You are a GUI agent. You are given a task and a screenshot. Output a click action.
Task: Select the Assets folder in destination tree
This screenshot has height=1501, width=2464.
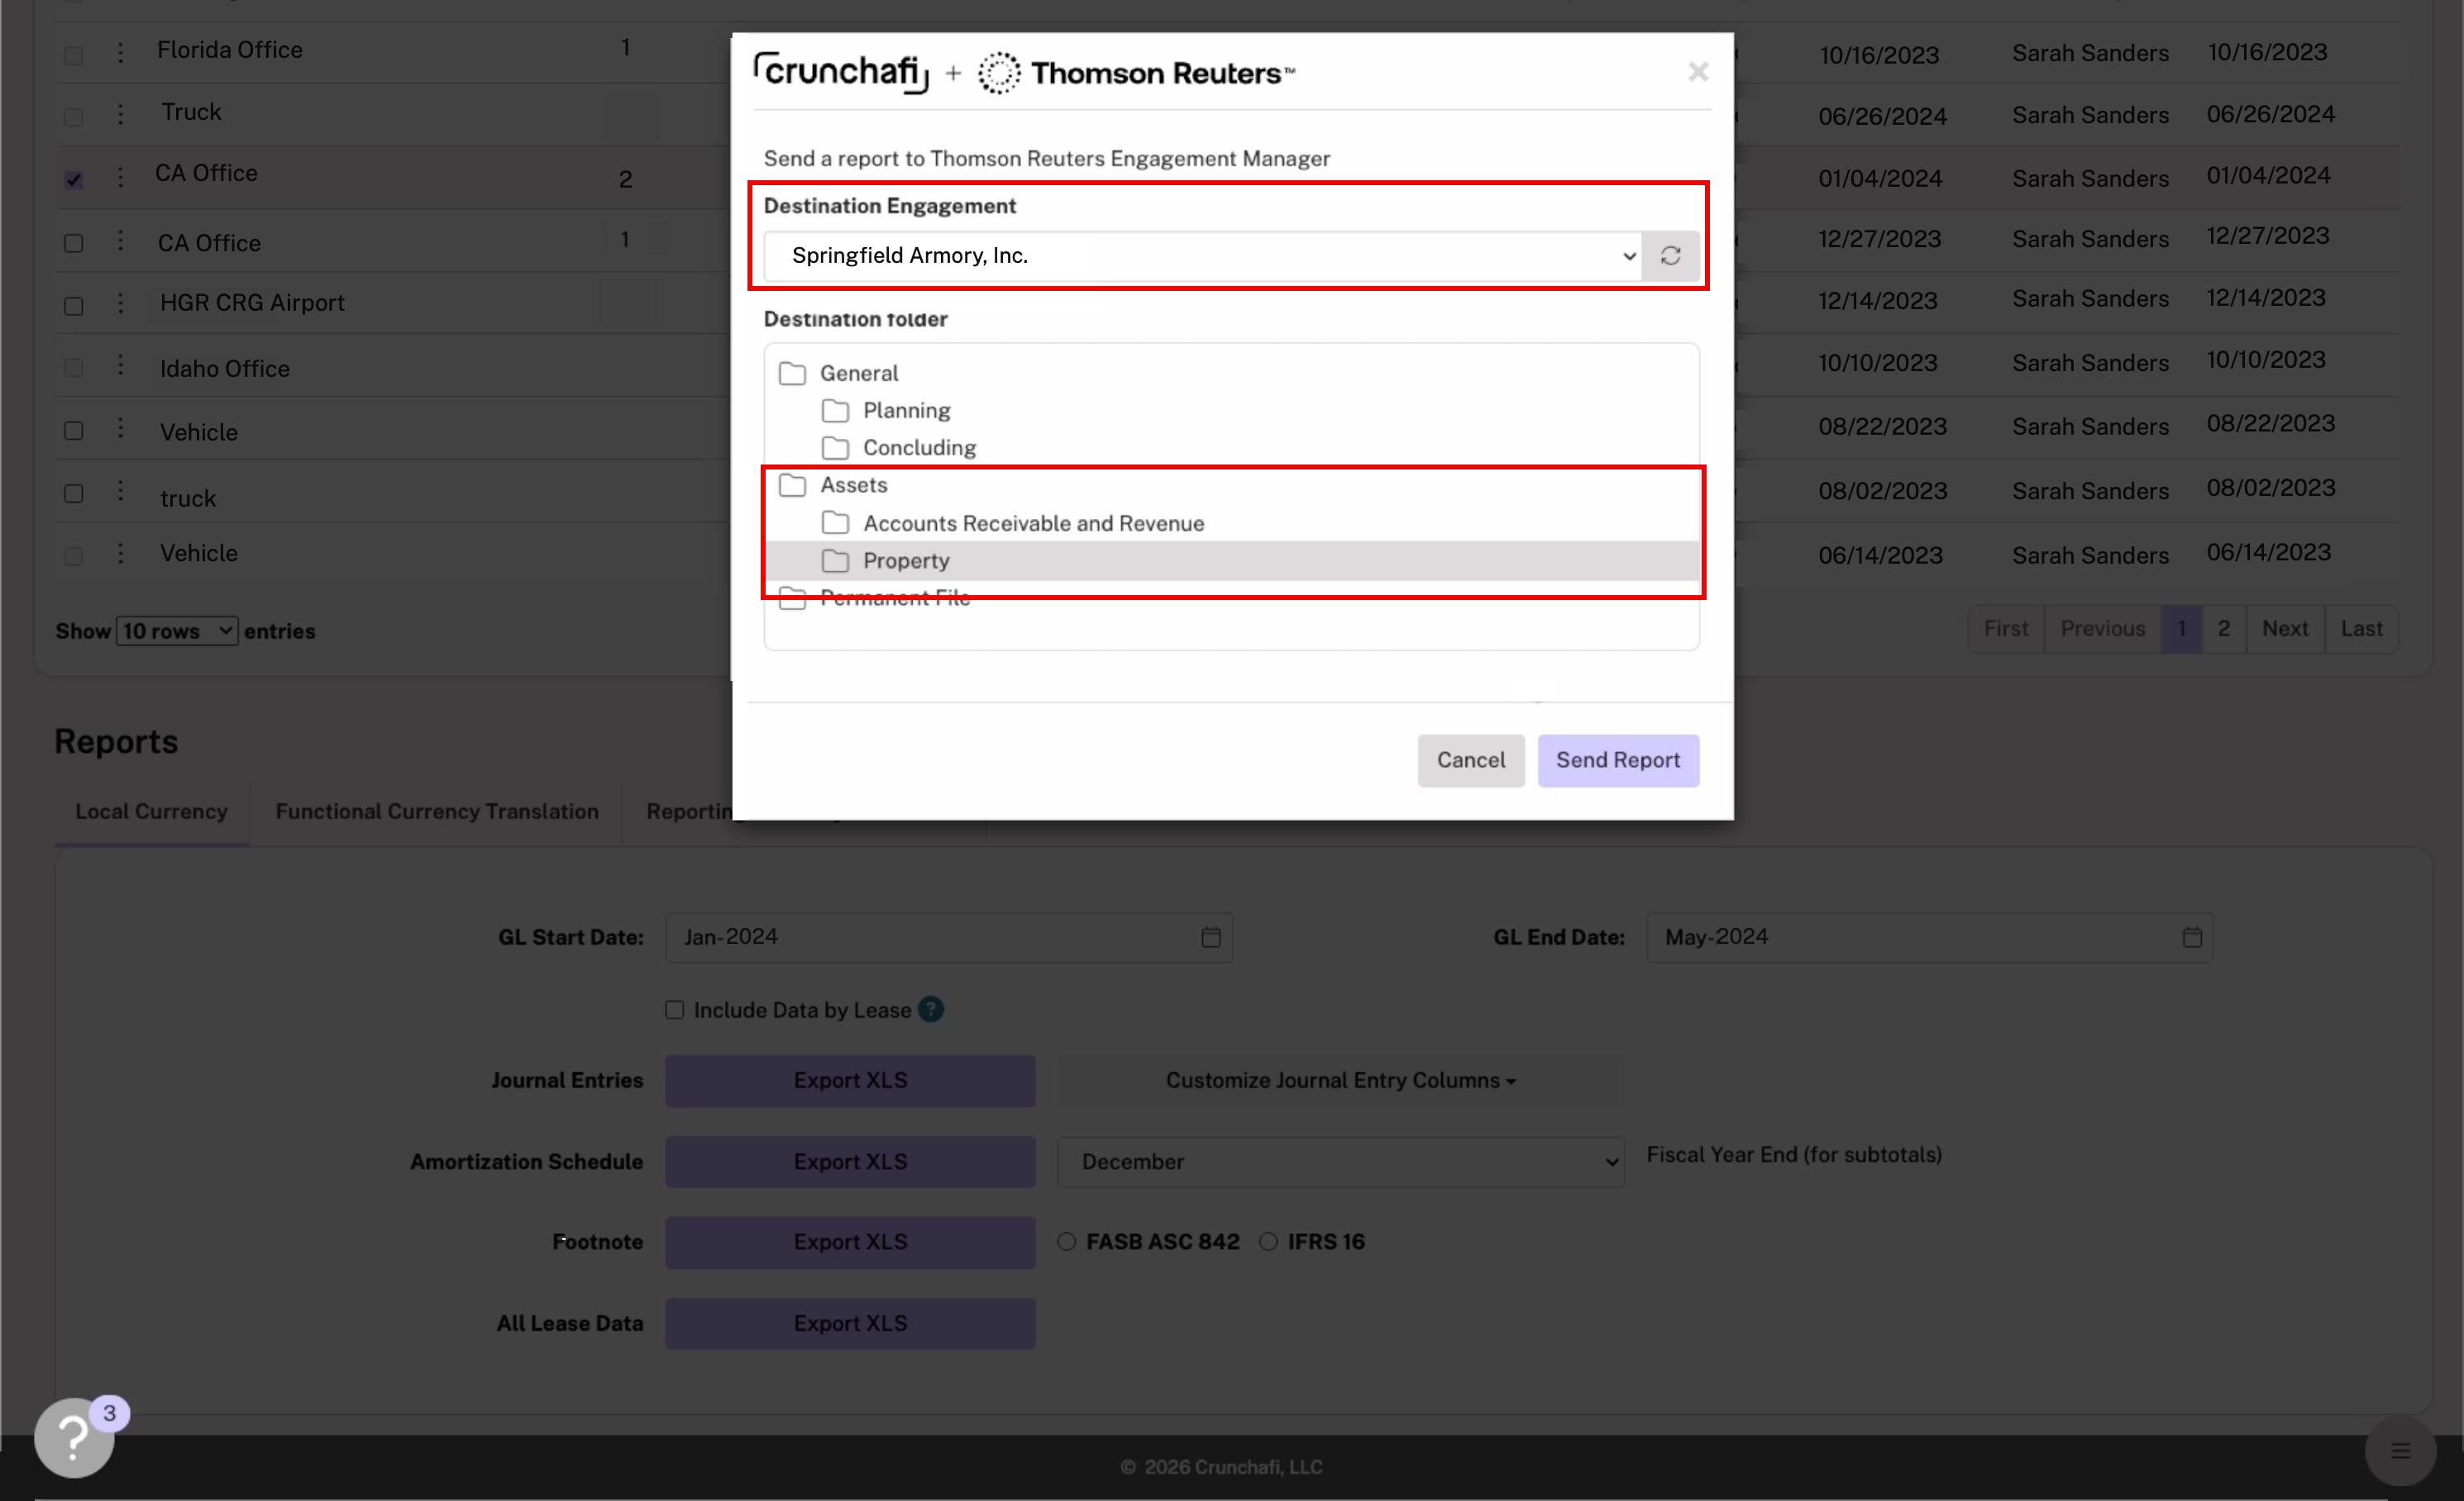click(854, 484)
